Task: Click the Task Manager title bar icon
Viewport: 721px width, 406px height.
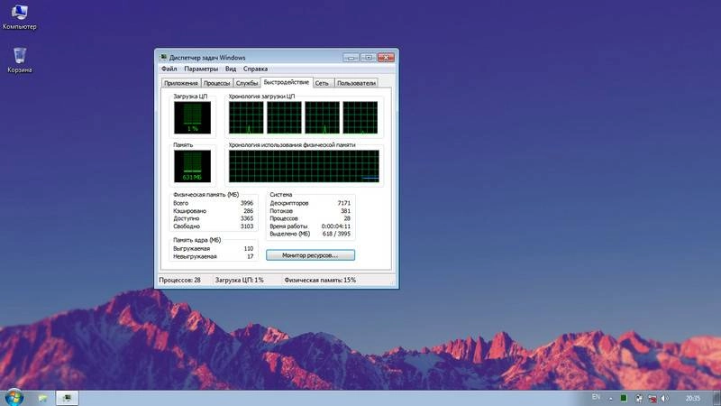Action: pyautogui.click(x=163, y=58)
